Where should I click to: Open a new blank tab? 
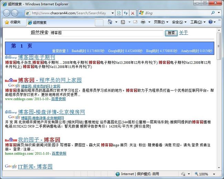pos(99,23)
